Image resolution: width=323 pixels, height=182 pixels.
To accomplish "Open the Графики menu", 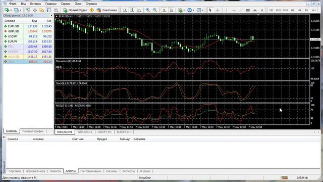I will click(50, 4).
